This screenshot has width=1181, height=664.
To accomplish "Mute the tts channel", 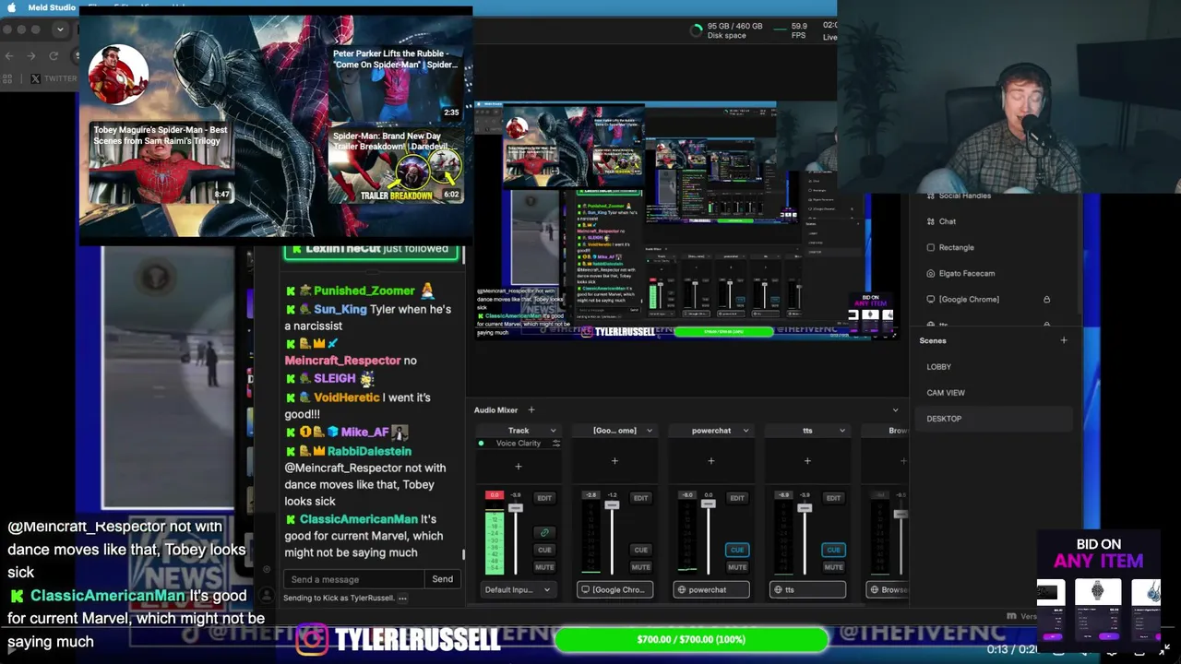I will click(x=833, y=567).
